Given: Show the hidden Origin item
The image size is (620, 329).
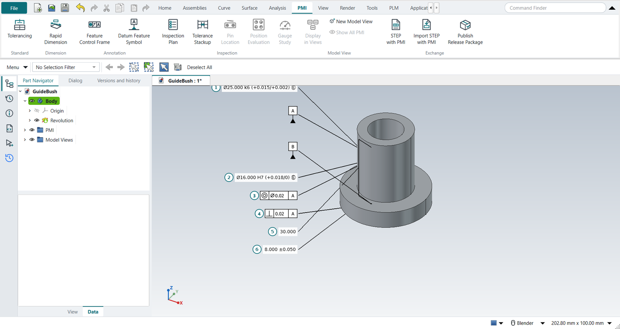Looking at the screenshot, I should [x=37, y=111].
